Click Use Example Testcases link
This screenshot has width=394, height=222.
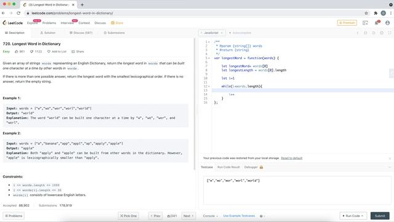(239, 216)
